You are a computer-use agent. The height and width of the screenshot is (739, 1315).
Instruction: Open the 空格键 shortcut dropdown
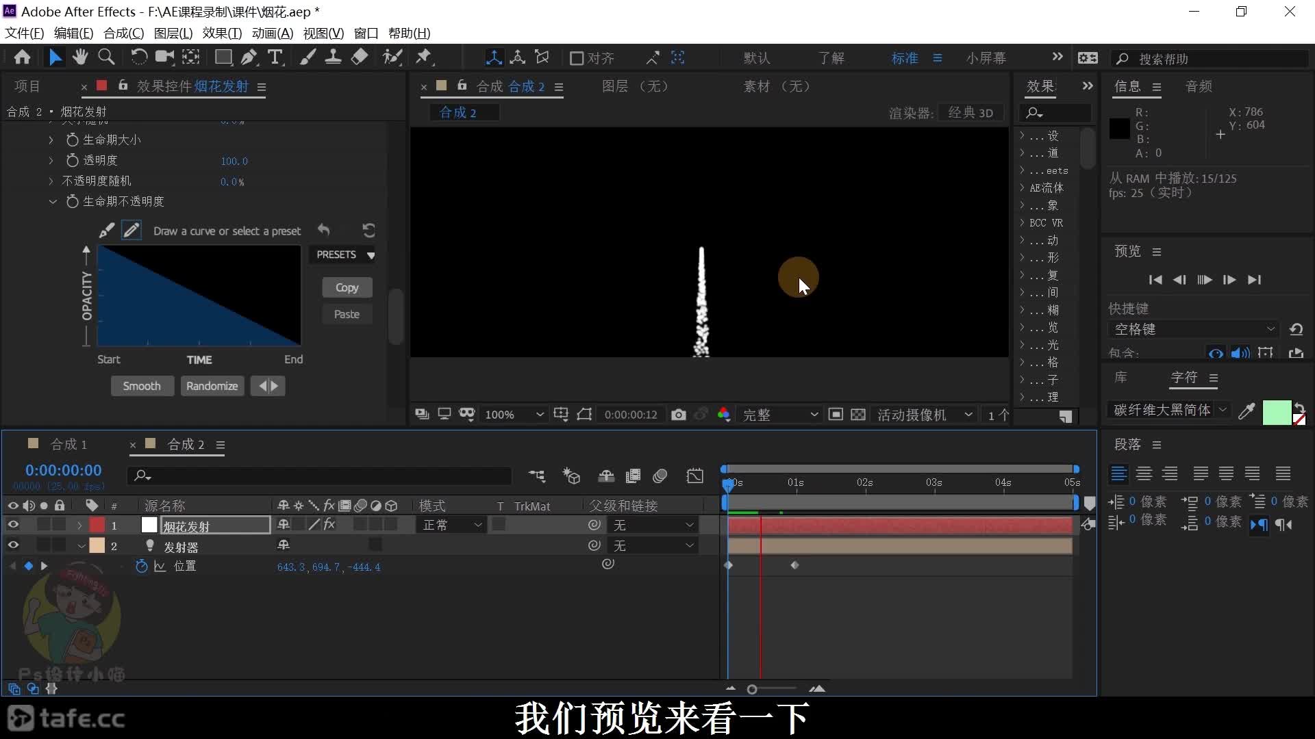1194,329
